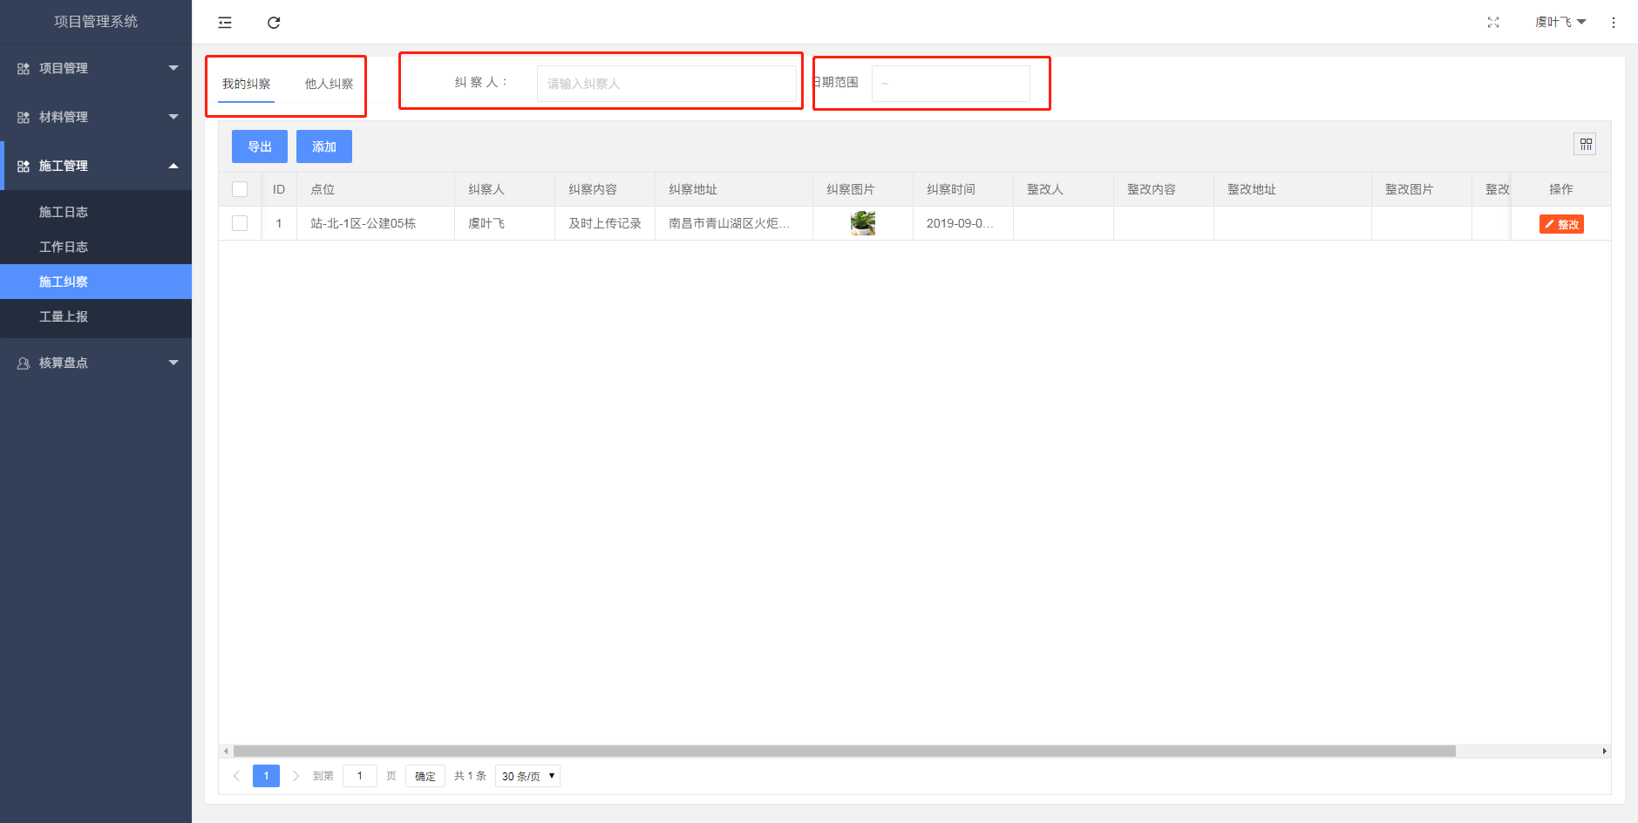Screen dimensions: 1638x823
Task: Click the ID column header
Action: [279, 189]
